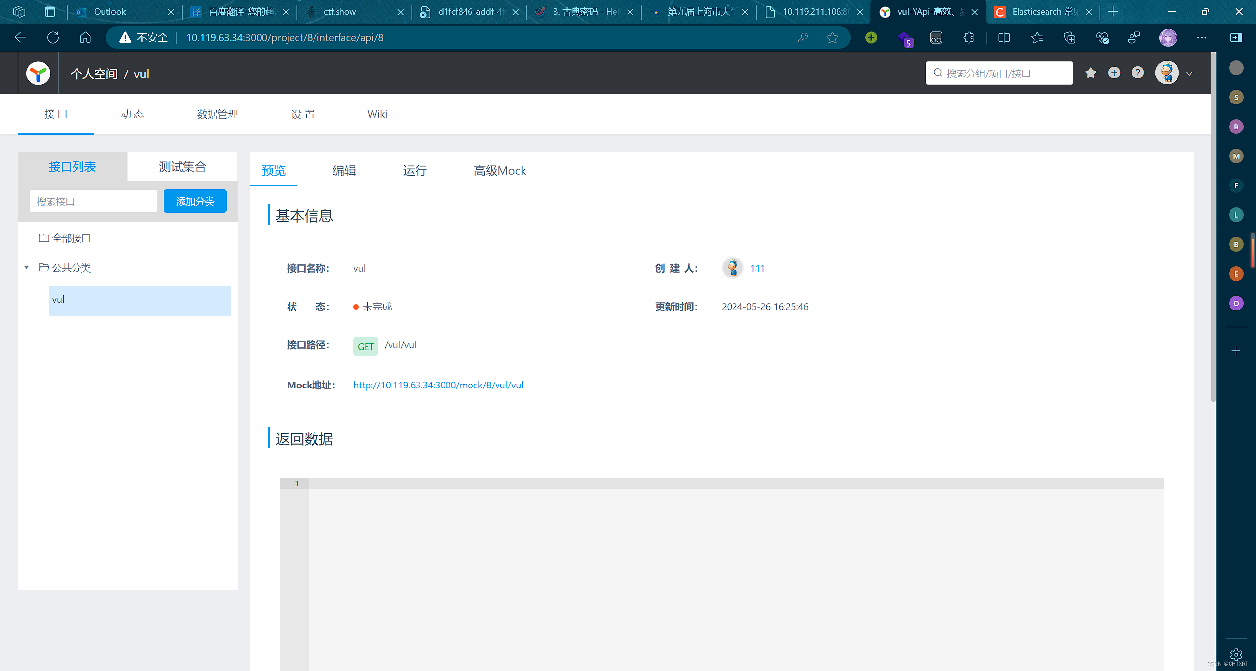
Task: Focus the 搜索接口 input field
Action: pyautogui.click(x=93, y=201)
